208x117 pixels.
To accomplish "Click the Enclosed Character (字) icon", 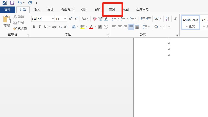I will tap(106, 27).
